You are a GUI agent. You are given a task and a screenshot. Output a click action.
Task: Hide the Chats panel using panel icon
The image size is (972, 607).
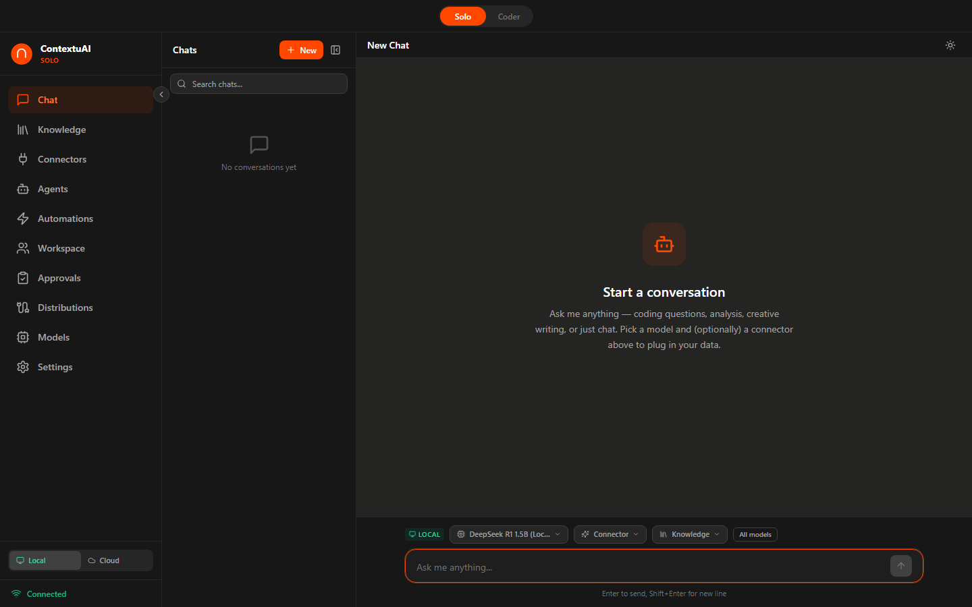coord(335,50)
